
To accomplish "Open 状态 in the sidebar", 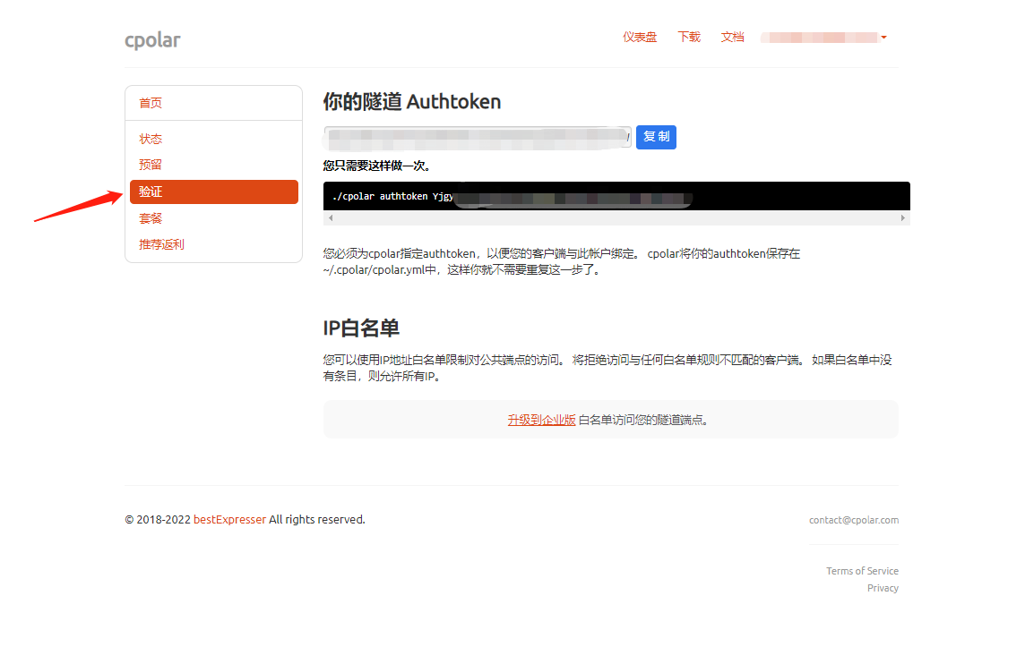I will click(151, 139).
